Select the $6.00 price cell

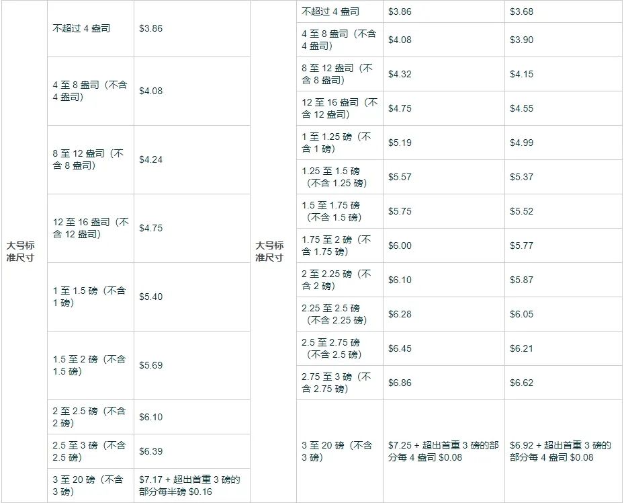(400, 246)
